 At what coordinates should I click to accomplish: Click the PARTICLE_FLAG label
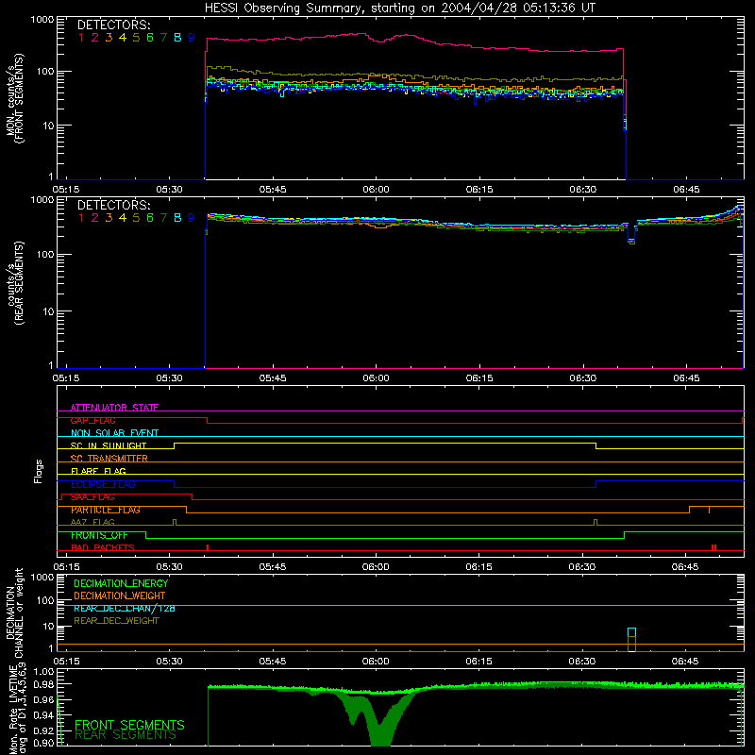[106, 510]
